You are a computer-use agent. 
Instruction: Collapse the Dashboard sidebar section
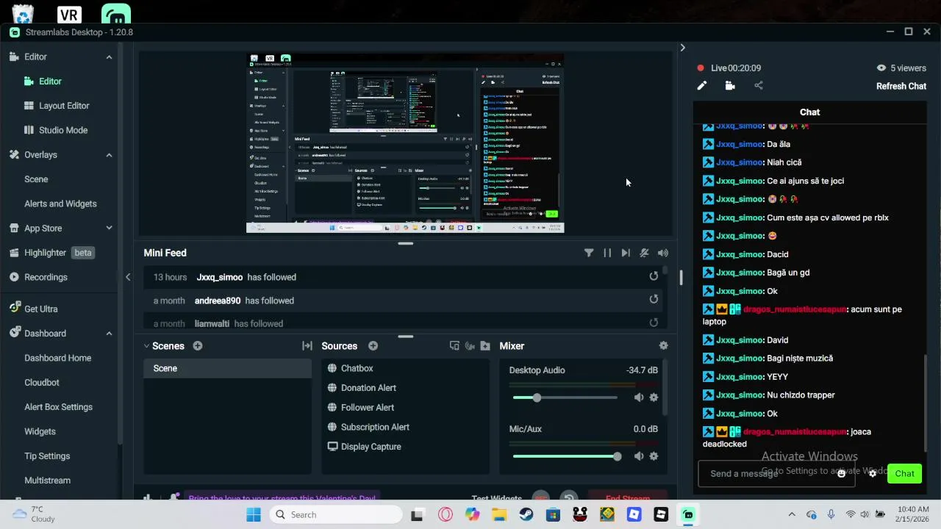pos(109,334)
